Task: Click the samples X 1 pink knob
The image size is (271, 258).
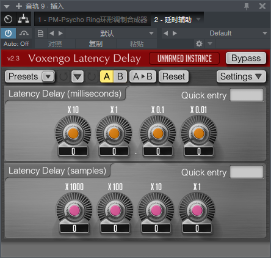Action: point(197,210)
